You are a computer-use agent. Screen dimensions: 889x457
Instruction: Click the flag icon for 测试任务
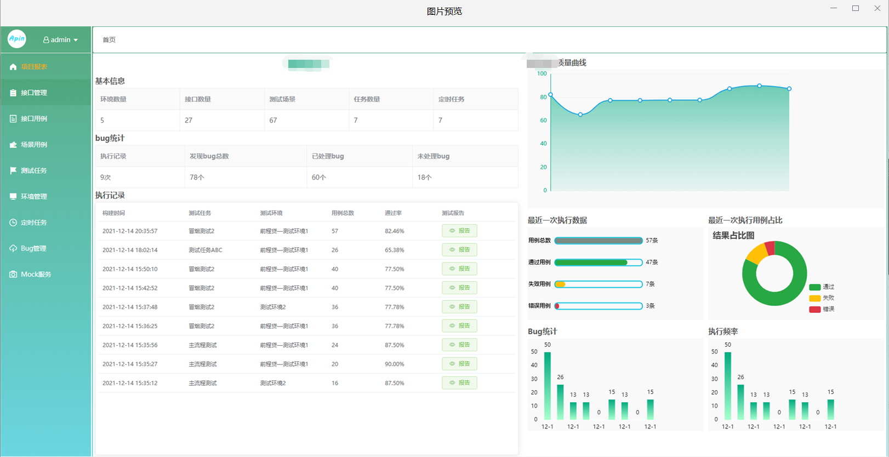coord(13,170)
